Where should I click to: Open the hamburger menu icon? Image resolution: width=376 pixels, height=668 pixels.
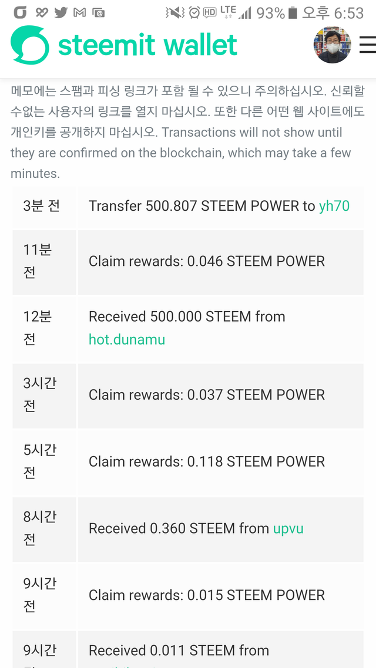pyautogui.click(x=367, y=45)
